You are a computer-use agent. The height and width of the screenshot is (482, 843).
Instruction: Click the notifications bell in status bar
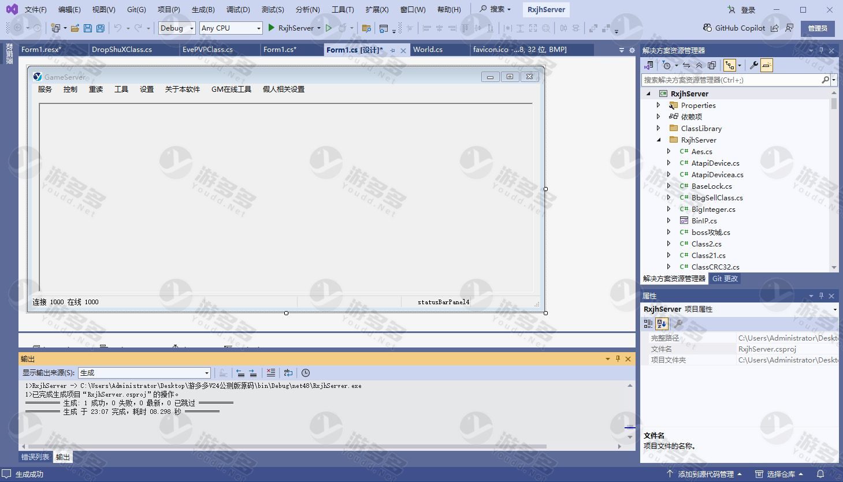(x=820, y=474)
